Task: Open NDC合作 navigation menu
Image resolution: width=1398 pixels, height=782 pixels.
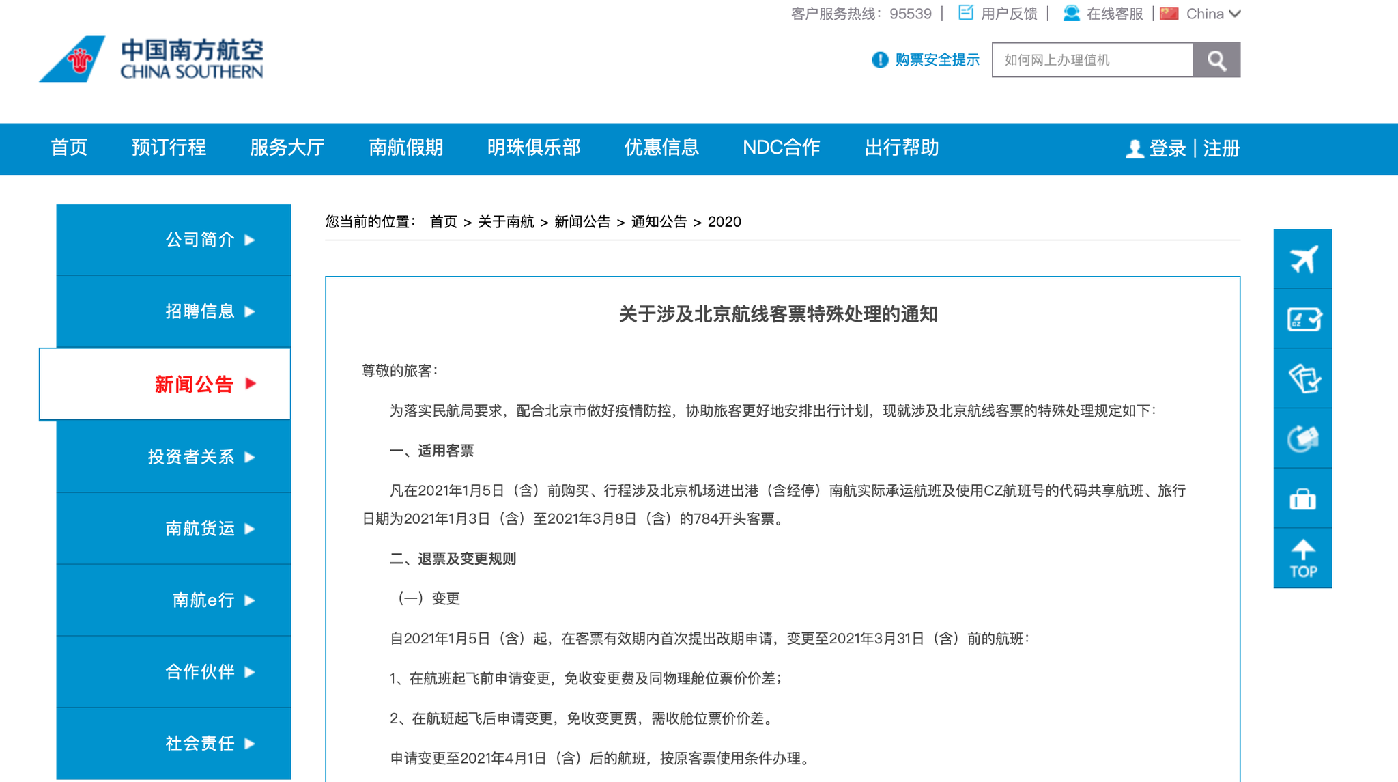Action: [x=782, y=148]
